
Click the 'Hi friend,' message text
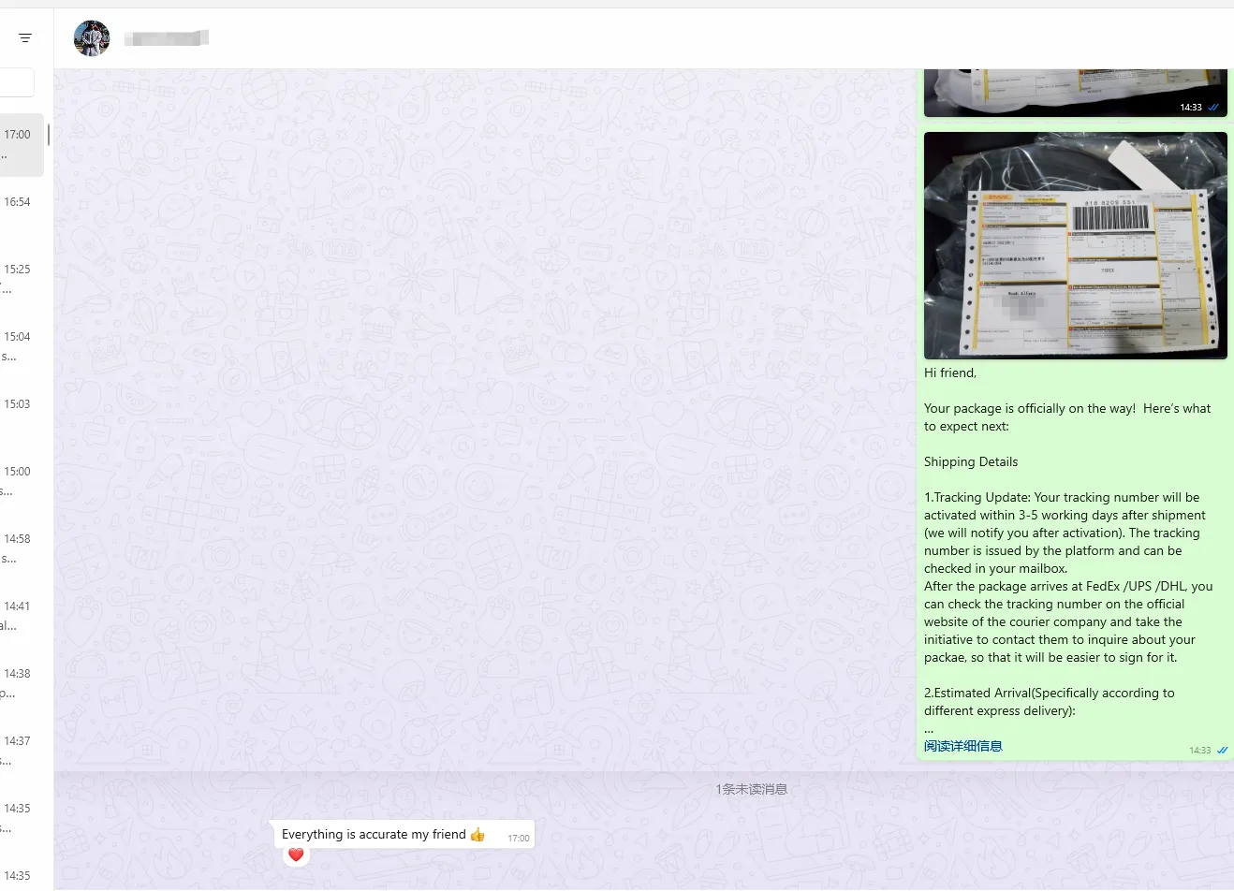950,372
